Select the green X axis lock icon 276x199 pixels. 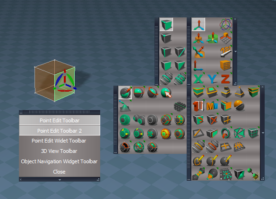coord(198,79)
